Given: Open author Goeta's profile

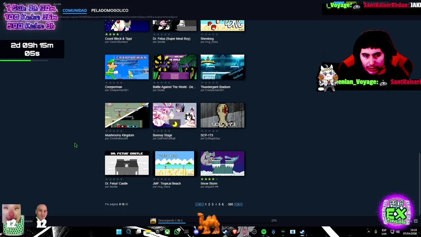Looking at the screenshot, I should [161, 90].
